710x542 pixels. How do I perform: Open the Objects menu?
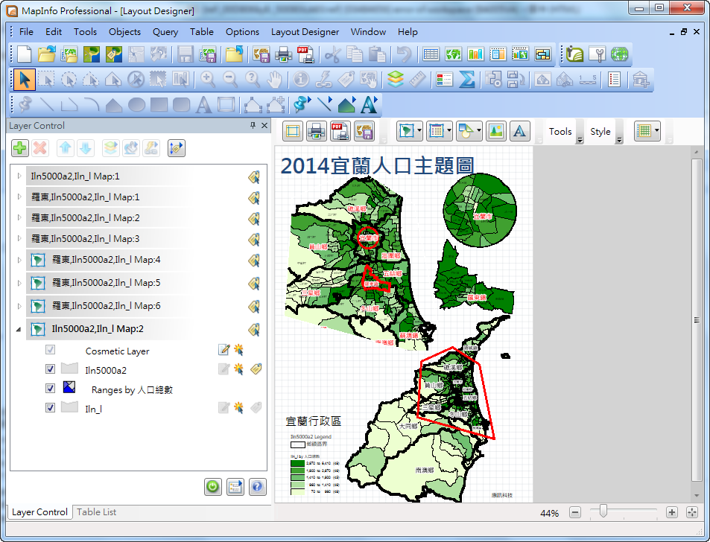tap(124, 32)
